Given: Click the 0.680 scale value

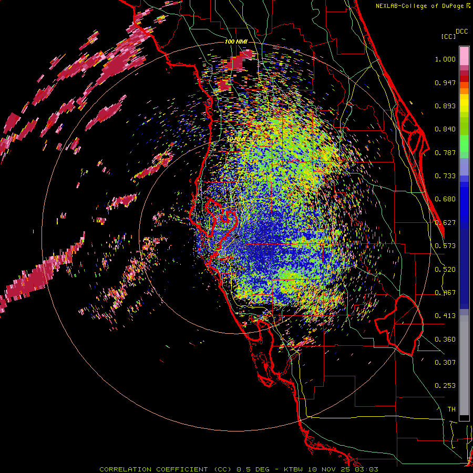Looking at the screenshot, I should point(445,199).
